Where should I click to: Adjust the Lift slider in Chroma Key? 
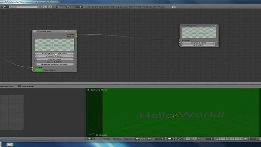tap(54, 59)
